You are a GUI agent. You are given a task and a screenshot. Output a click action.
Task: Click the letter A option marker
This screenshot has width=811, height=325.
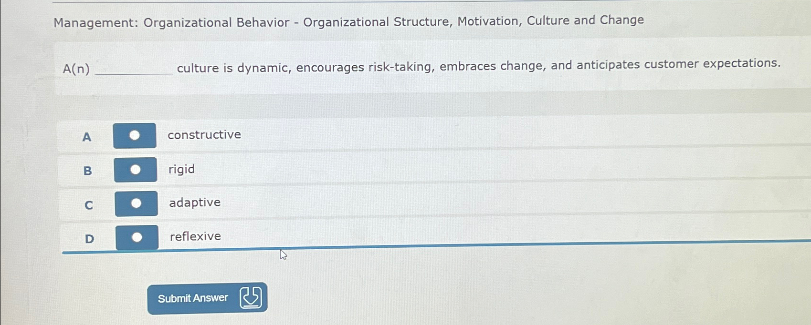pos(86,137)
